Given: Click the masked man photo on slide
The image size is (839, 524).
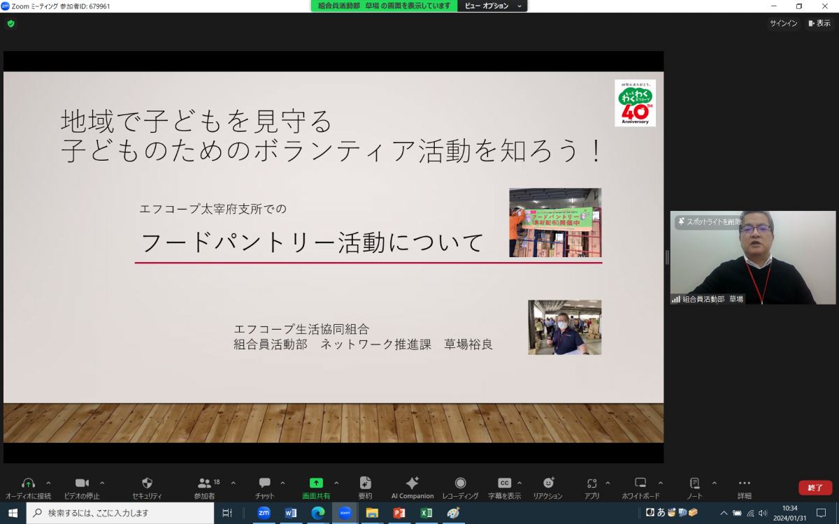Looking at the screenshot, I should coord(564,327).
